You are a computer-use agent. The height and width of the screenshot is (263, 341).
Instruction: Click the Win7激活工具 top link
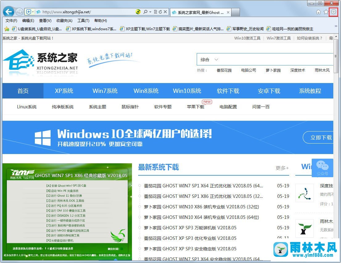tap(279, 38)
